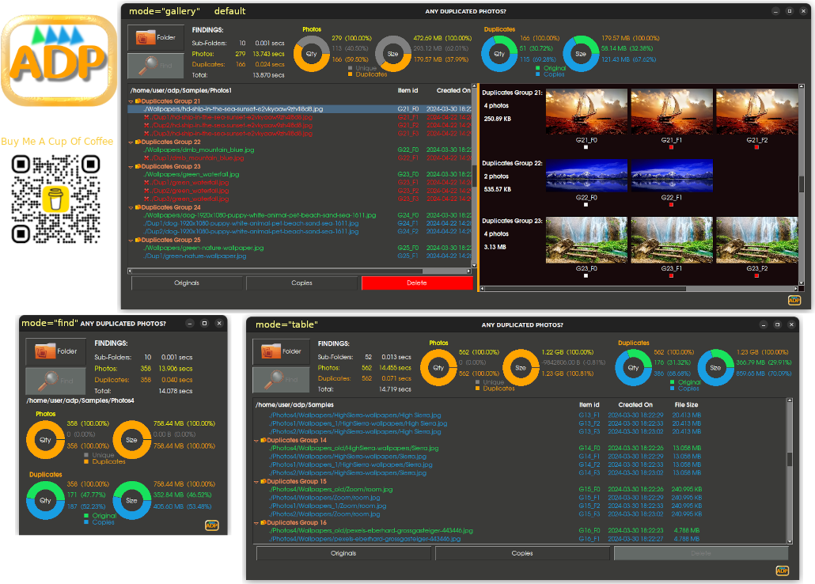Viewport: 815px width, 584px height.
Task: Toggle the red checkbox under thumbnail G23_F1
Action: point(671,275)
